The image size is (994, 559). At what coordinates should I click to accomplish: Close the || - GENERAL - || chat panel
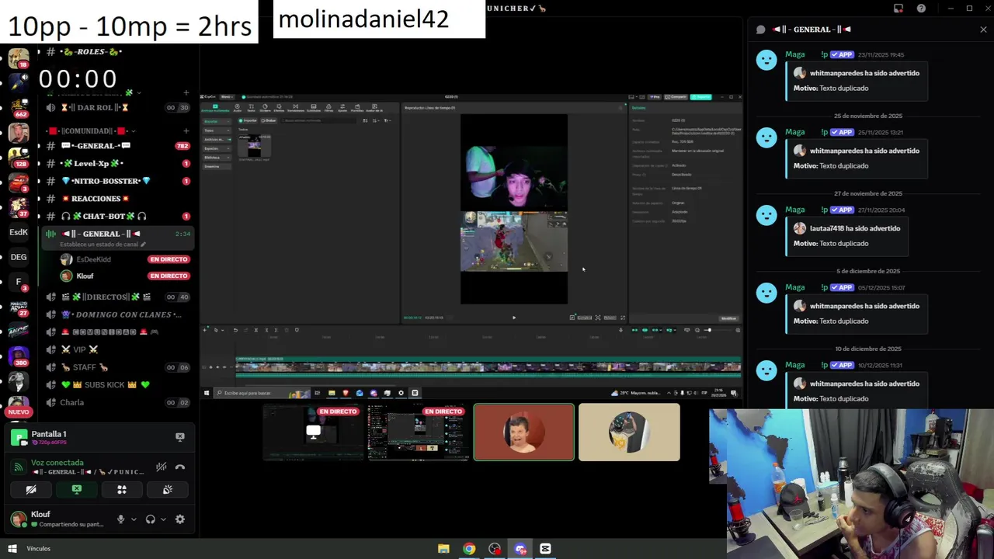tap(983, 30)
